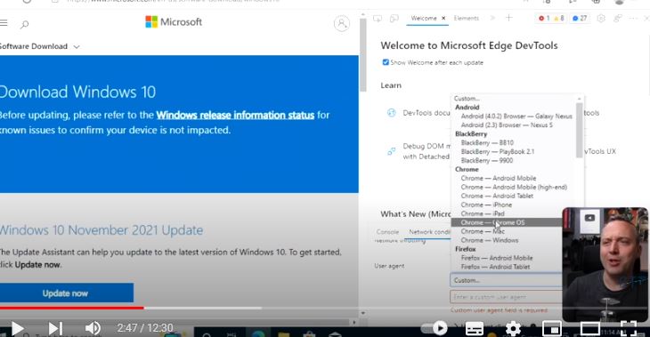Click the user agent list scrollbar

tap(579, 131)
